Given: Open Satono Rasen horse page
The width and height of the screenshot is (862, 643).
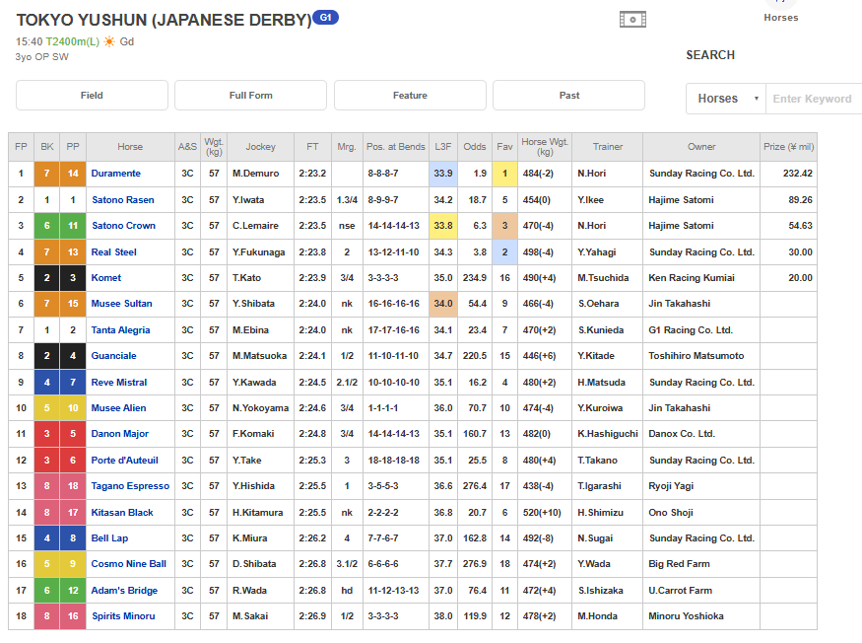Looking at the screenshot, I should (x=123, y=200).
